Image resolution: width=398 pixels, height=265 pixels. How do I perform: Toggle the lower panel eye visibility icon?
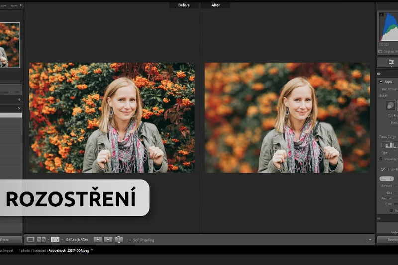pos(379,219)
